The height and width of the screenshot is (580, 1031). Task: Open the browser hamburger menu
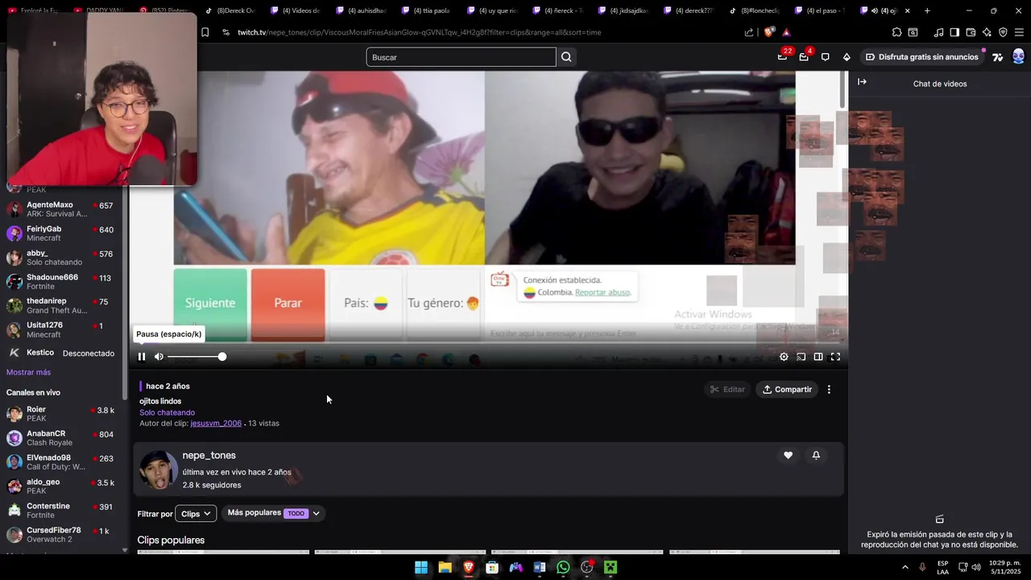[1019, 32]
